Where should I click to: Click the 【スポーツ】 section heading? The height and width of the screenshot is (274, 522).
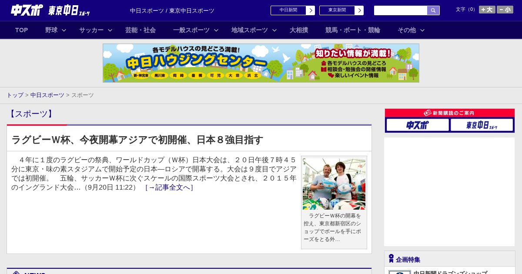pos(31,114)
